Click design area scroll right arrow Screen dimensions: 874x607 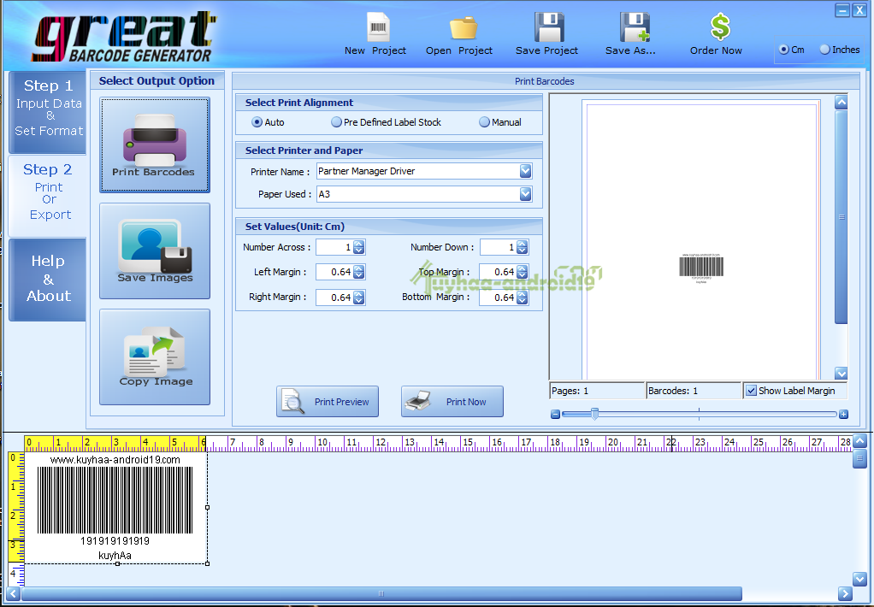pyautogui.click(x=845, y=593)
